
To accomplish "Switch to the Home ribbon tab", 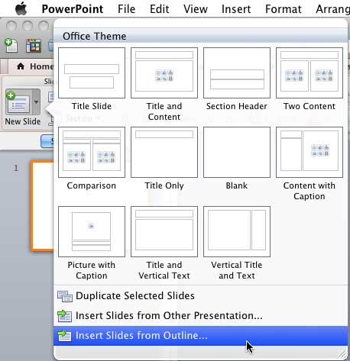I will click(x=35, y=66).
